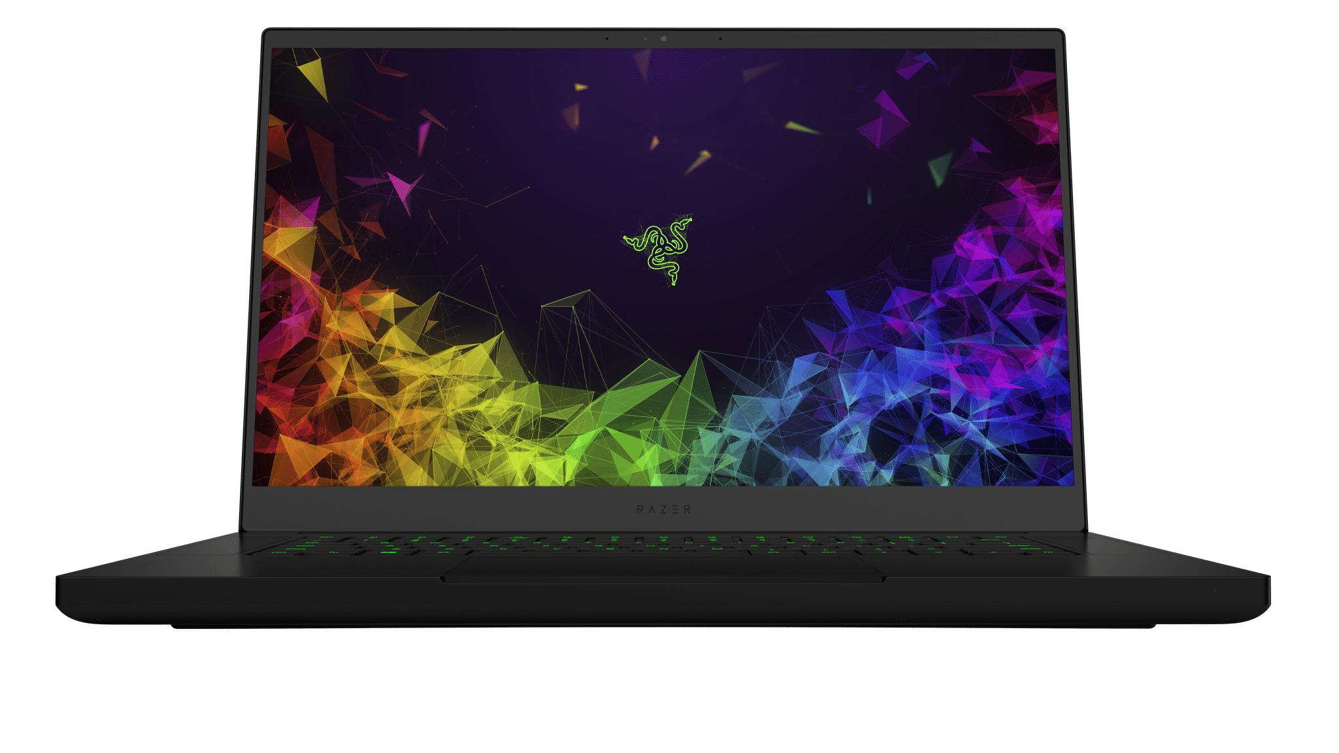This screenshot has width=1339, height=753.
Task: Click the laptop touchpad
Action: coord(664,567)
